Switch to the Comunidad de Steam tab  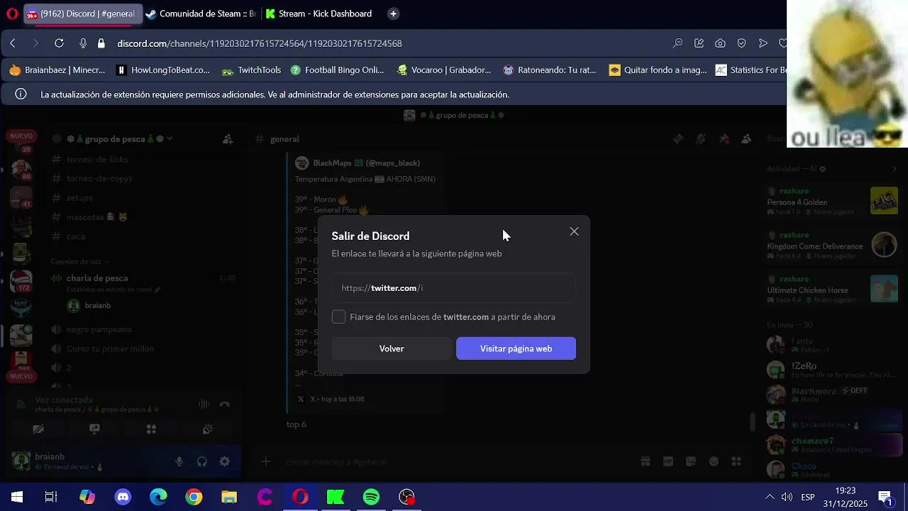[x=201, y=13]
